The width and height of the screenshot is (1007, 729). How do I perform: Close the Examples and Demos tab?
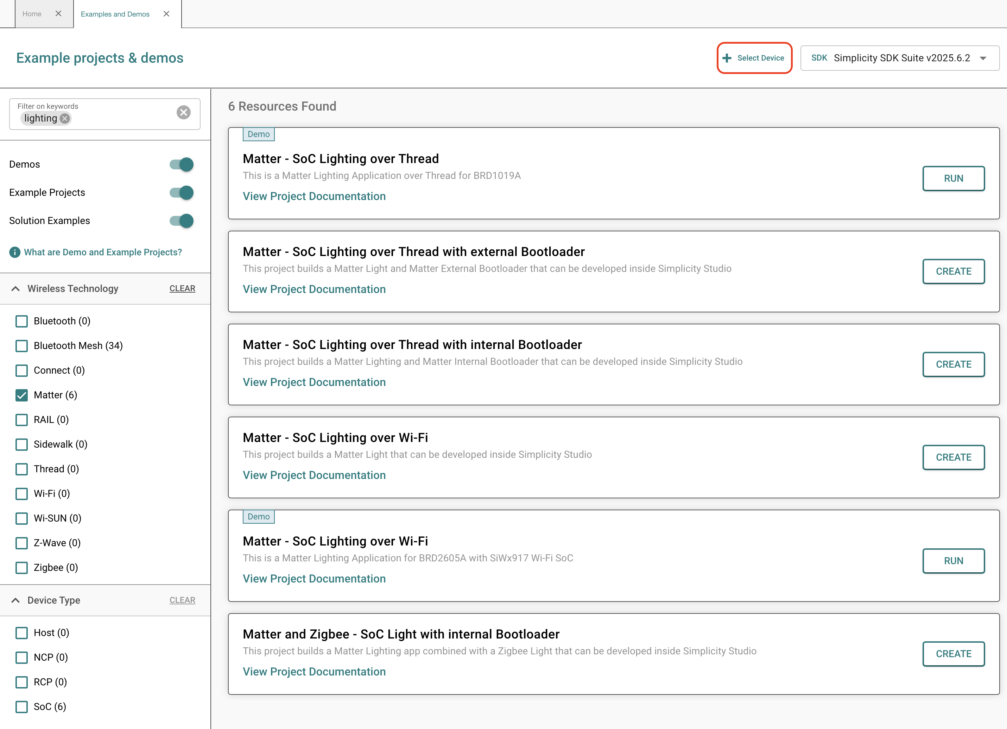[x=166, y=14]
